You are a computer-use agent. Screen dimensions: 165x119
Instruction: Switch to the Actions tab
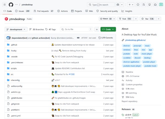pos(63,11)
